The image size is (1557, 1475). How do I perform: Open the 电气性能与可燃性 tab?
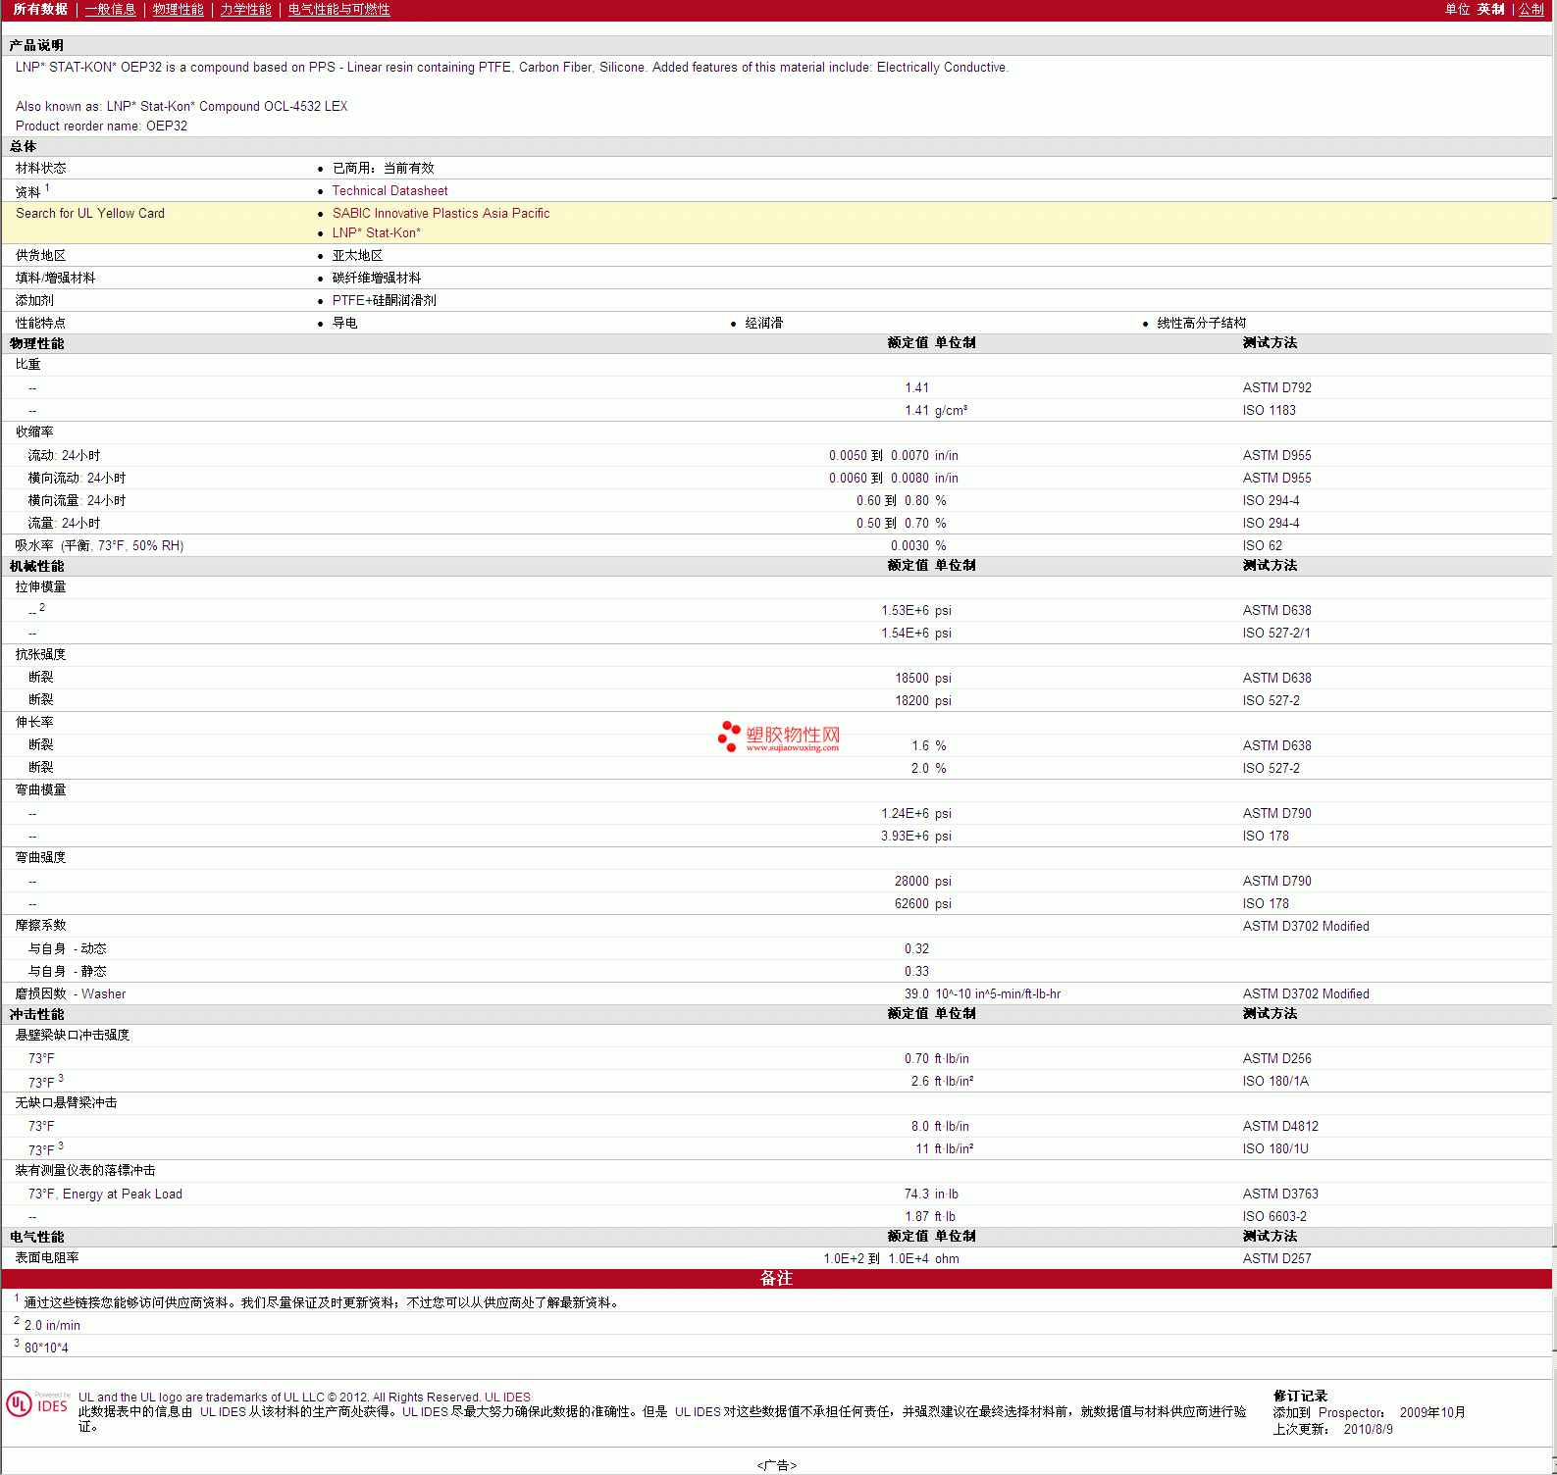coord(339,10)
